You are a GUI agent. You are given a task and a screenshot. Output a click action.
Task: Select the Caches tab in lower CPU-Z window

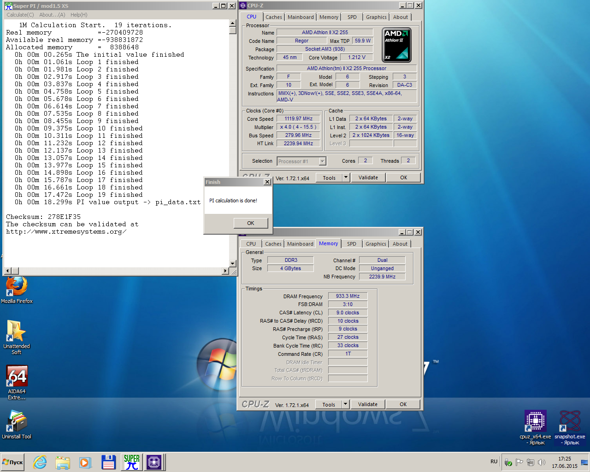(x=273, y=244)
